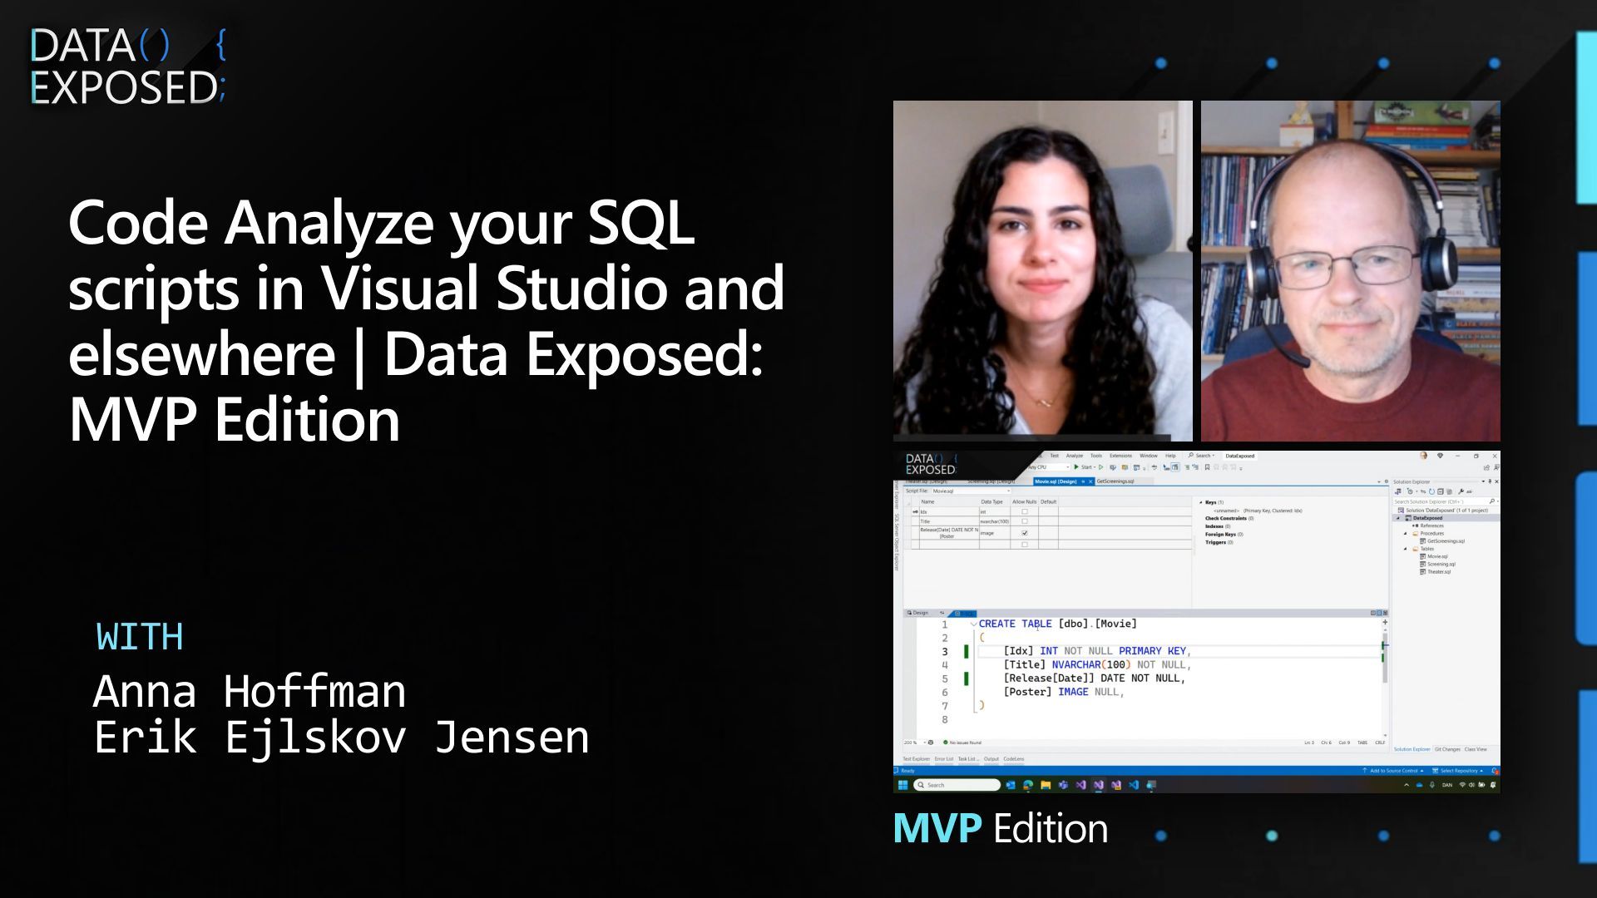The image size is (1597, 898).
Task: Open the Analyze menu
Action: coord(1075,456)
